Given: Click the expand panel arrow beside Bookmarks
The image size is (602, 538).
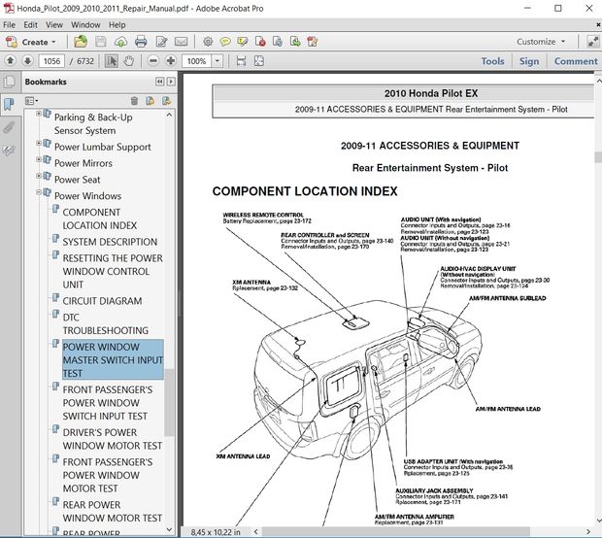Looking at the screenshot, I should click(x=171, y=82).
